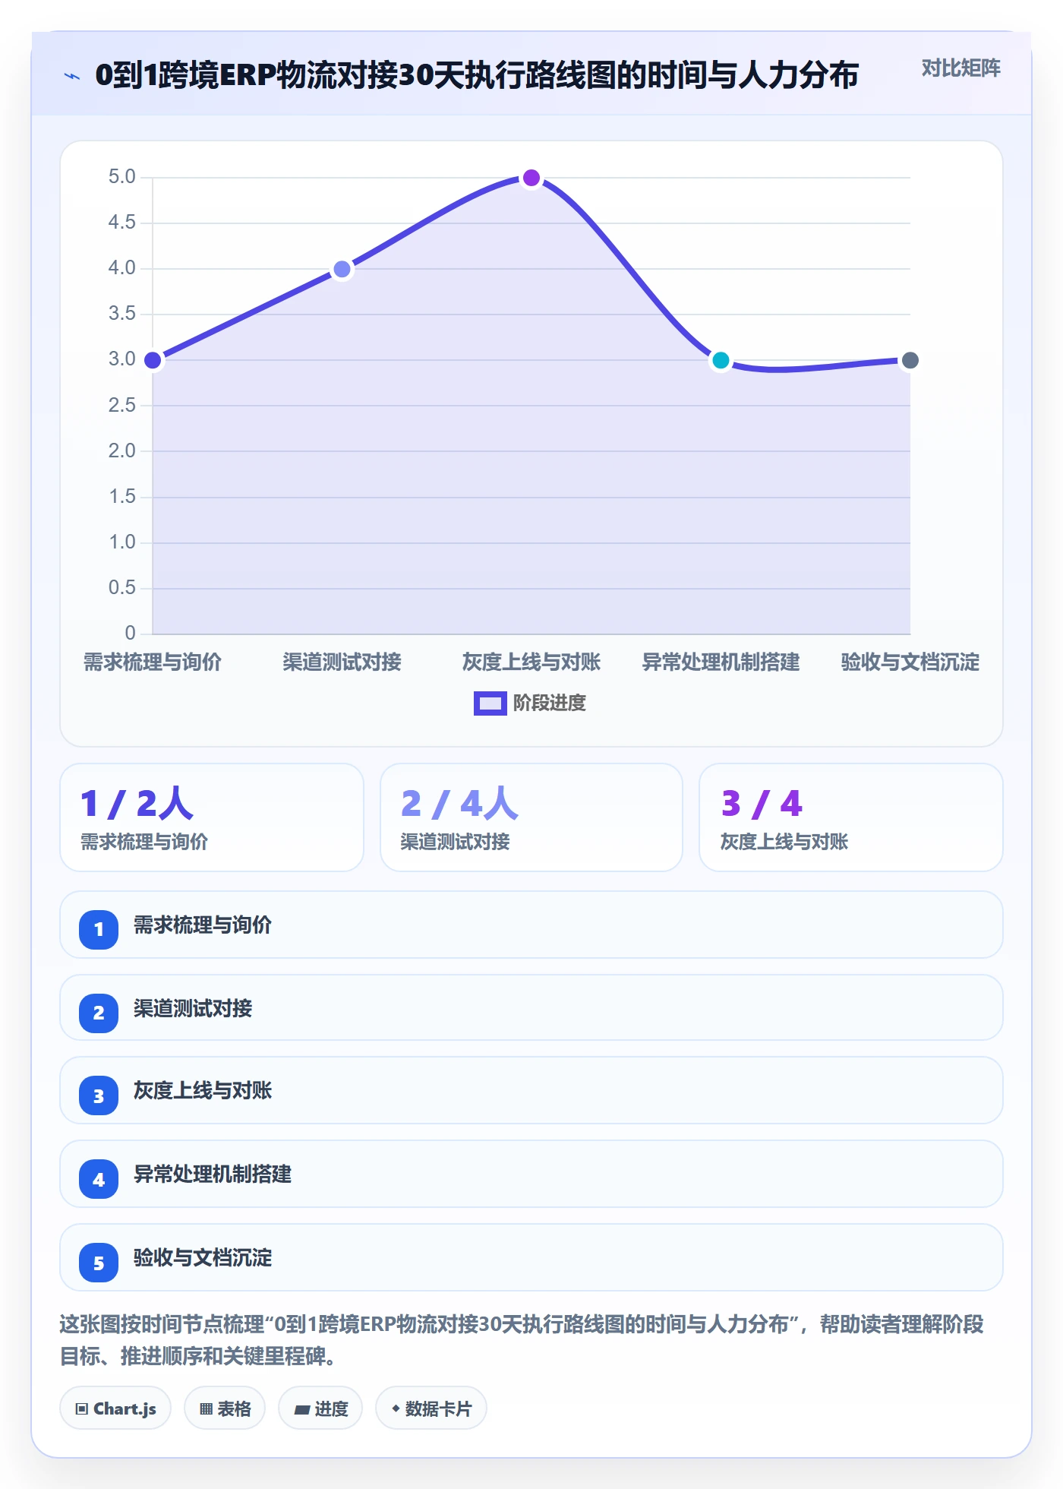The image size is (1063, 1489).
Task: Select the 需求梳理与询价 step row text
Action: point(203,925)
